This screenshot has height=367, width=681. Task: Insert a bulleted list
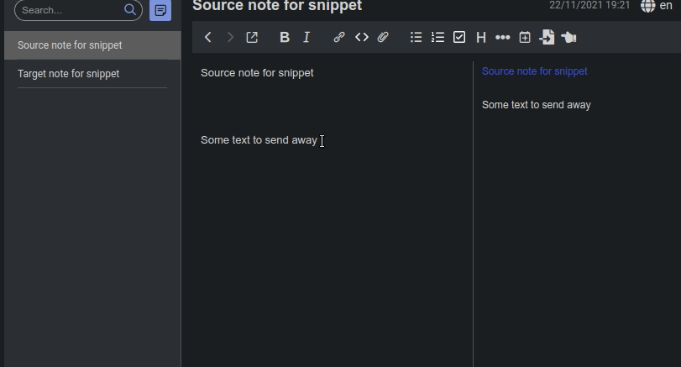pyautogui.click(x=416, y=37)
